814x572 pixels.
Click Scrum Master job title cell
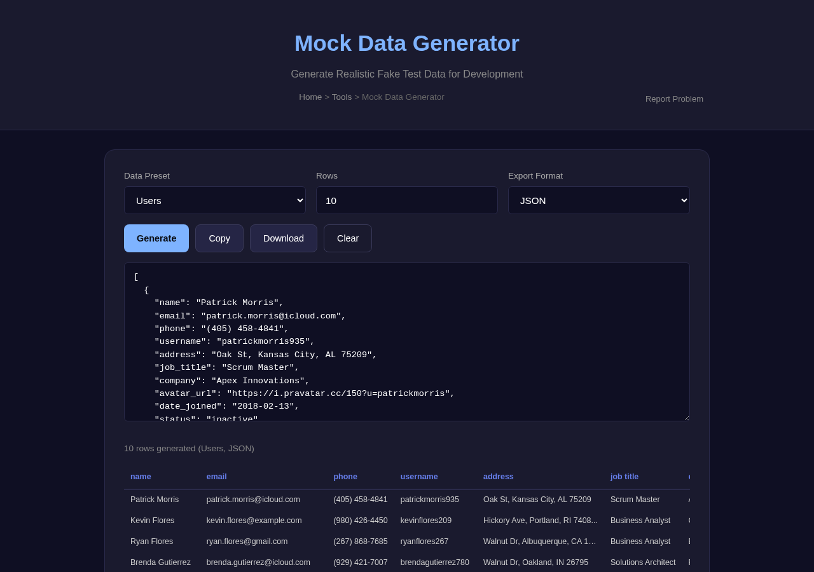pyautogui.click(x=635, y=500)
